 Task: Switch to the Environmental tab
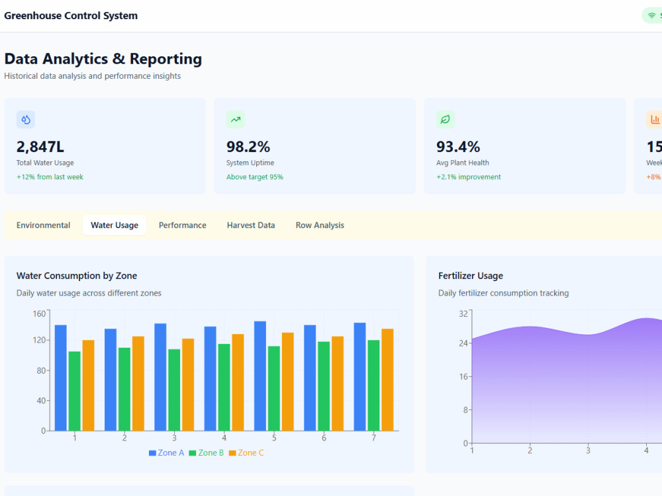pyautogui.click(x=44, y=226)
